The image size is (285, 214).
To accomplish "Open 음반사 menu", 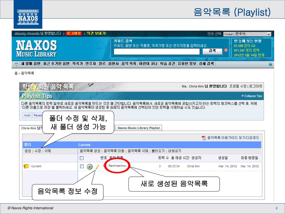I will pyautogui.click(x=114, y=64).
